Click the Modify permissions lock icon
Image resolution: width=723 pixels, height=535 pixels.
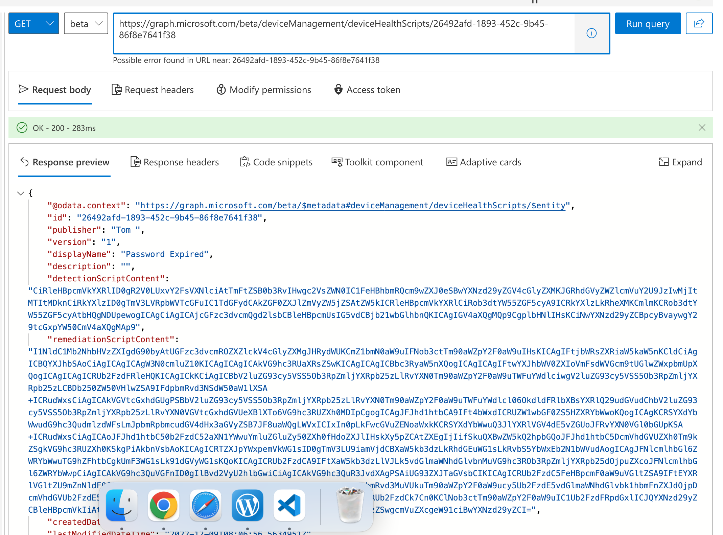pos(221,90)
